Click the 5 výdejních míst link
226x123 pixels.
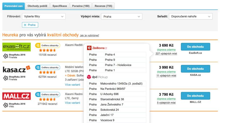pos(166,103)
